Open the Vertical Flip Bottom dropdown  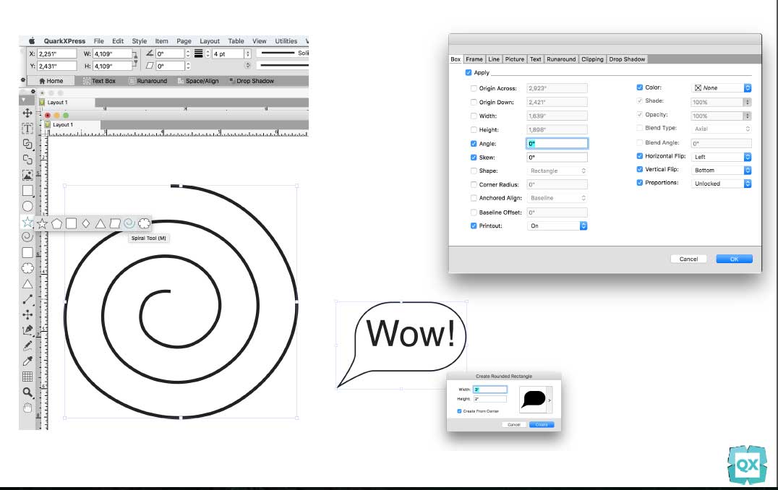tap(721, 170)
